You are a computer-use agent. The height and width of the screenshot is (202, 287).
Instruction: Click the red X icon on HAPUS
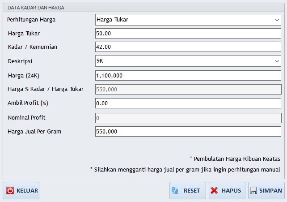pyautogui.click(x=214, y=190)
